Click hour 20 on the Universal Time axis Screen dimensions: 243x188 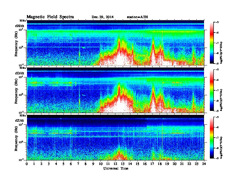coord(175,164)
